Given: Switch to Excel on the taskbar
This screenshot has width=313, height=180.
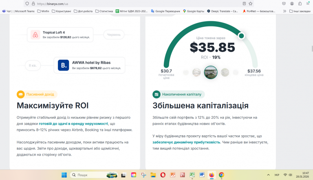Looking at the screenshot, I should tap(192, 175).
